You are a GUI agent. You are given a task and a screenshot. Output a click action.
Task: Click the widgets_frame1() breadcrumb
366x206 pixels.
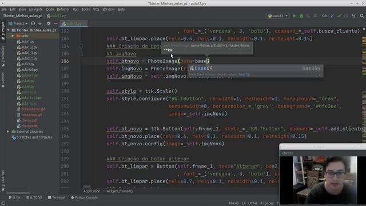120,191
